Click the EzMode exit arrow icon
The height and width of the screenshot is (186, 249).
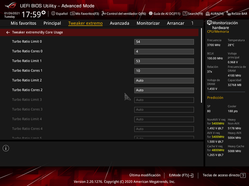coord(191,176)
